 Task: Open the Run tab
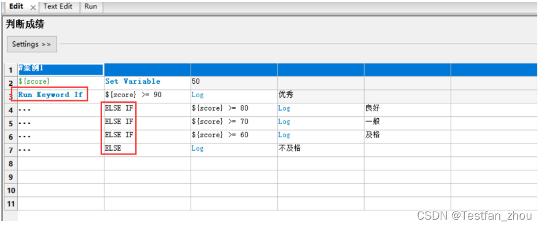[x=91, y=7]
